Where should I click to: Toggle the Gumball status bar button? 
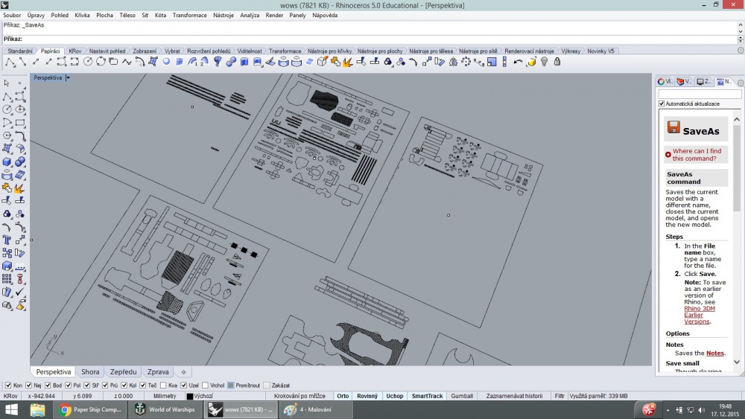tap(462, 396)
